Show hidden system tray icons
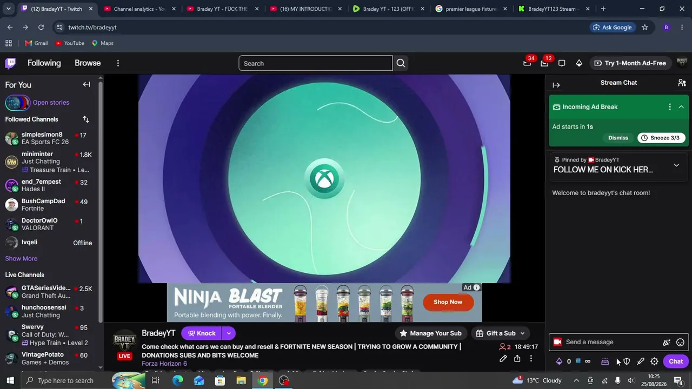 (576, 380)
